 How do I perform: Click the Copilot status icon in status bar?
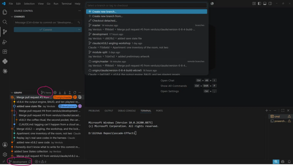[282, 162]
